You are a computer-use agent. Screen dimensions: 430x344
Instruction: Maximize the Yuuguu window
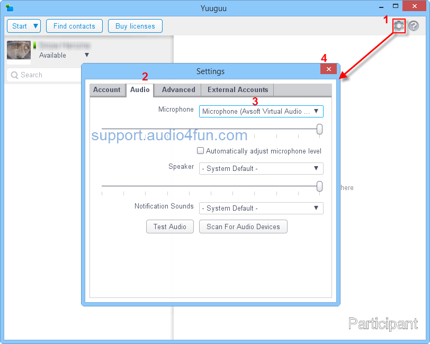[x=396, y=6]
